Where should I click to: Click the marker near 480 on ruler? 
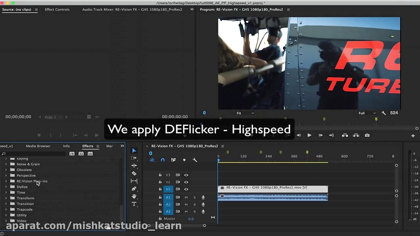pos(307,152)
